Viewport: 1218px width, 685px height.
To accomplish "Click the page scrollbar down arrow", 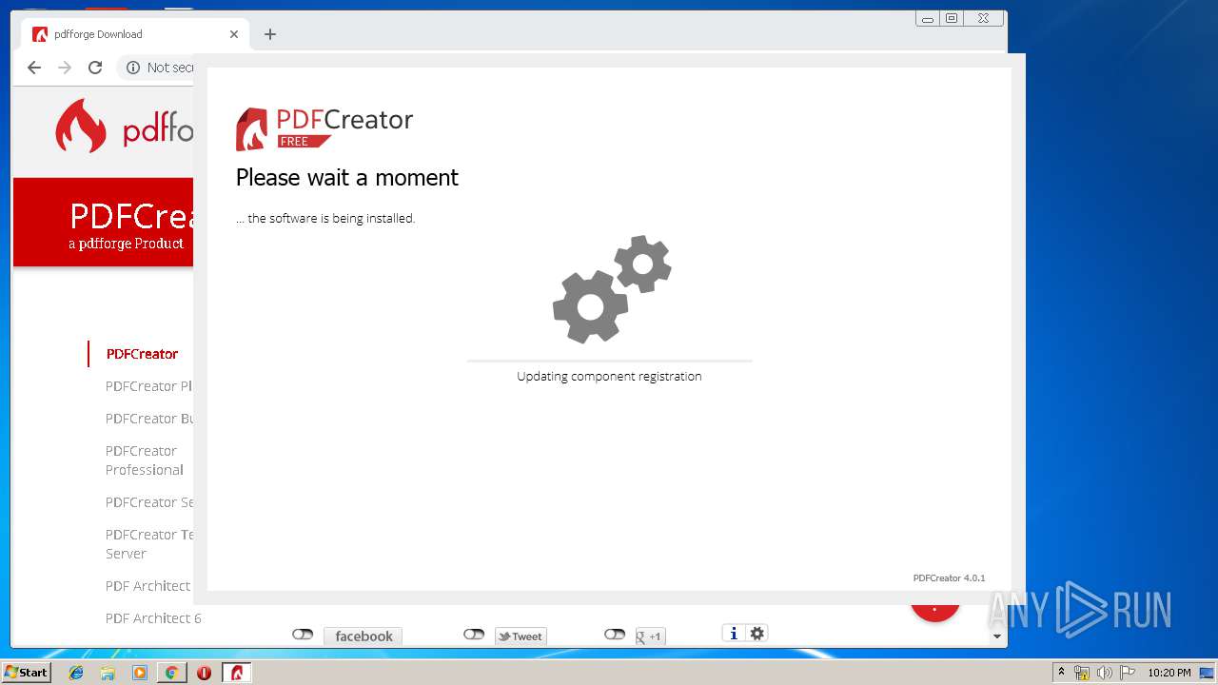I will point(997,636).
